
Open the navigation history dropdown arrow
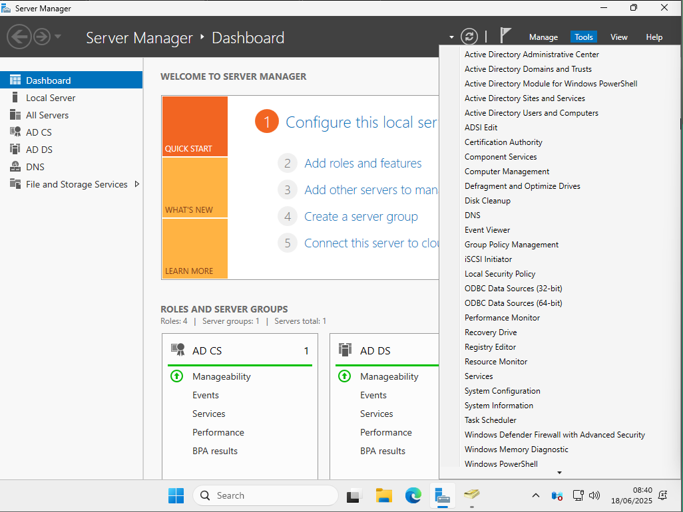(x=58, y=37)
